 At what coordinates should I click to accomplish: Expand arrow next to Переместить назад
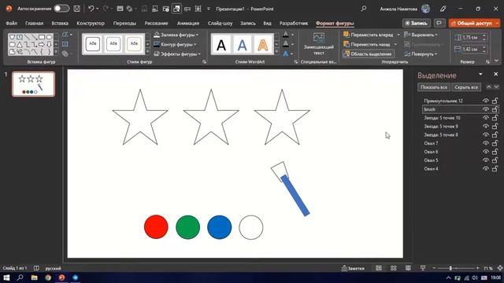pos(395,44)
